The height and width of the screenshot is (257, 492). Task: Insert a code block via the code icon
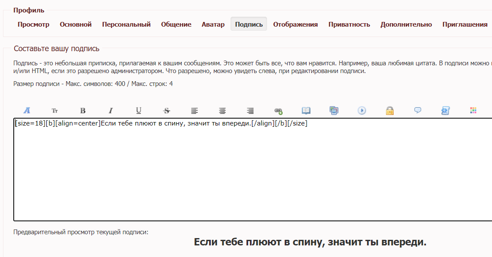point(446,110)
